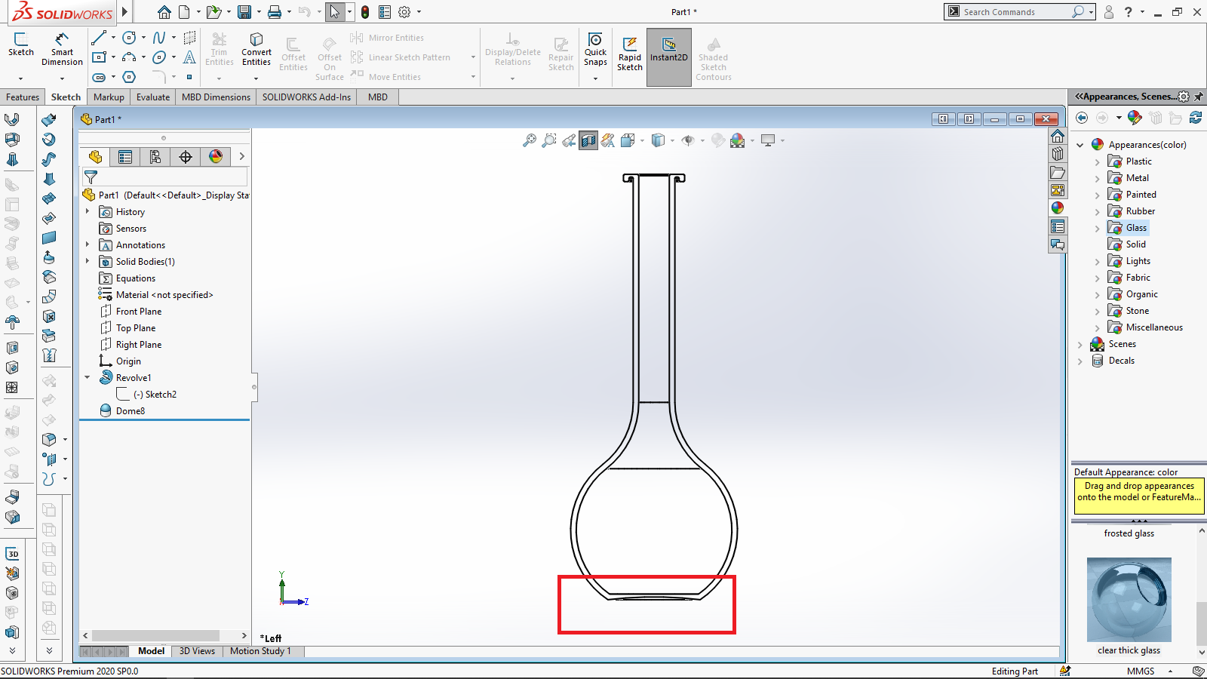This screenshot has height=679, width=1207.
Task: Open the ConfigurationManager tab icon
Action: [x=155, y=157]
